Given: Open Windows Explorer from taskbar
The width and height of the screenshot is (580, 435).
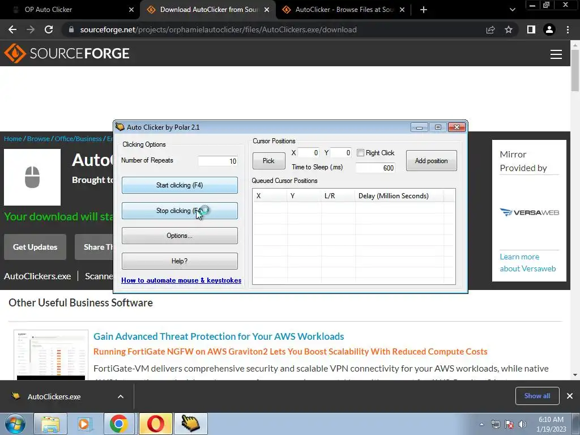Looking at the screenshot, I should pos(50,424).
